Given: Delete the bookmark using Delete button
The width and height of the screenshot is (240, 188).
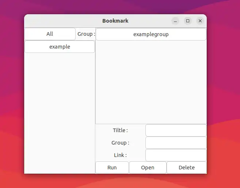Looking at the screenshot, I should [x=187, y=168].
